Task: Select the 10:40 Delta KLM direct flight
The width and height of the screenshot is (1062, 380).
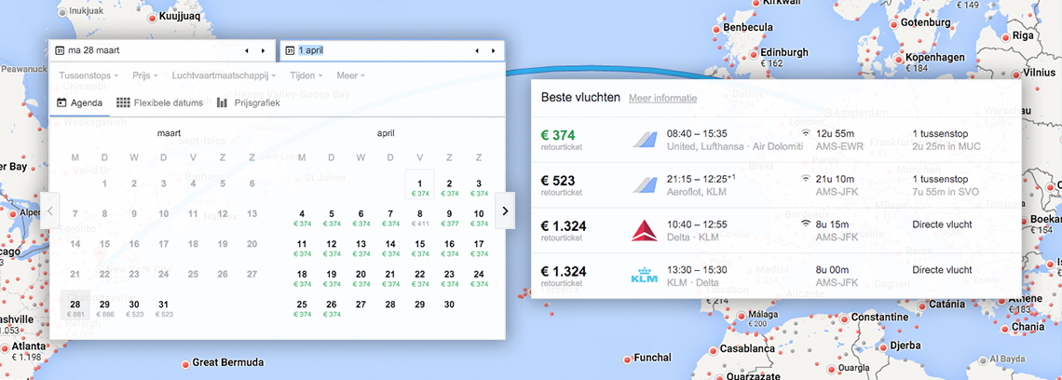Action: coord(775,230)
